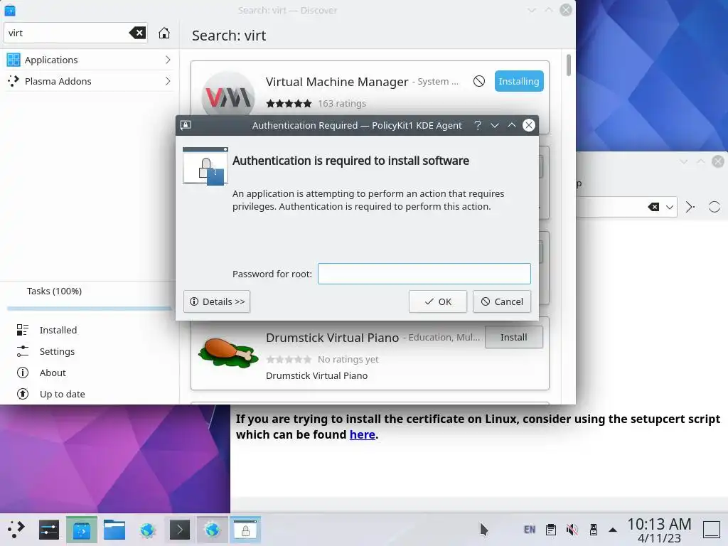Open the Installed section
Screen dimensions: 728x546
point(58,330)
